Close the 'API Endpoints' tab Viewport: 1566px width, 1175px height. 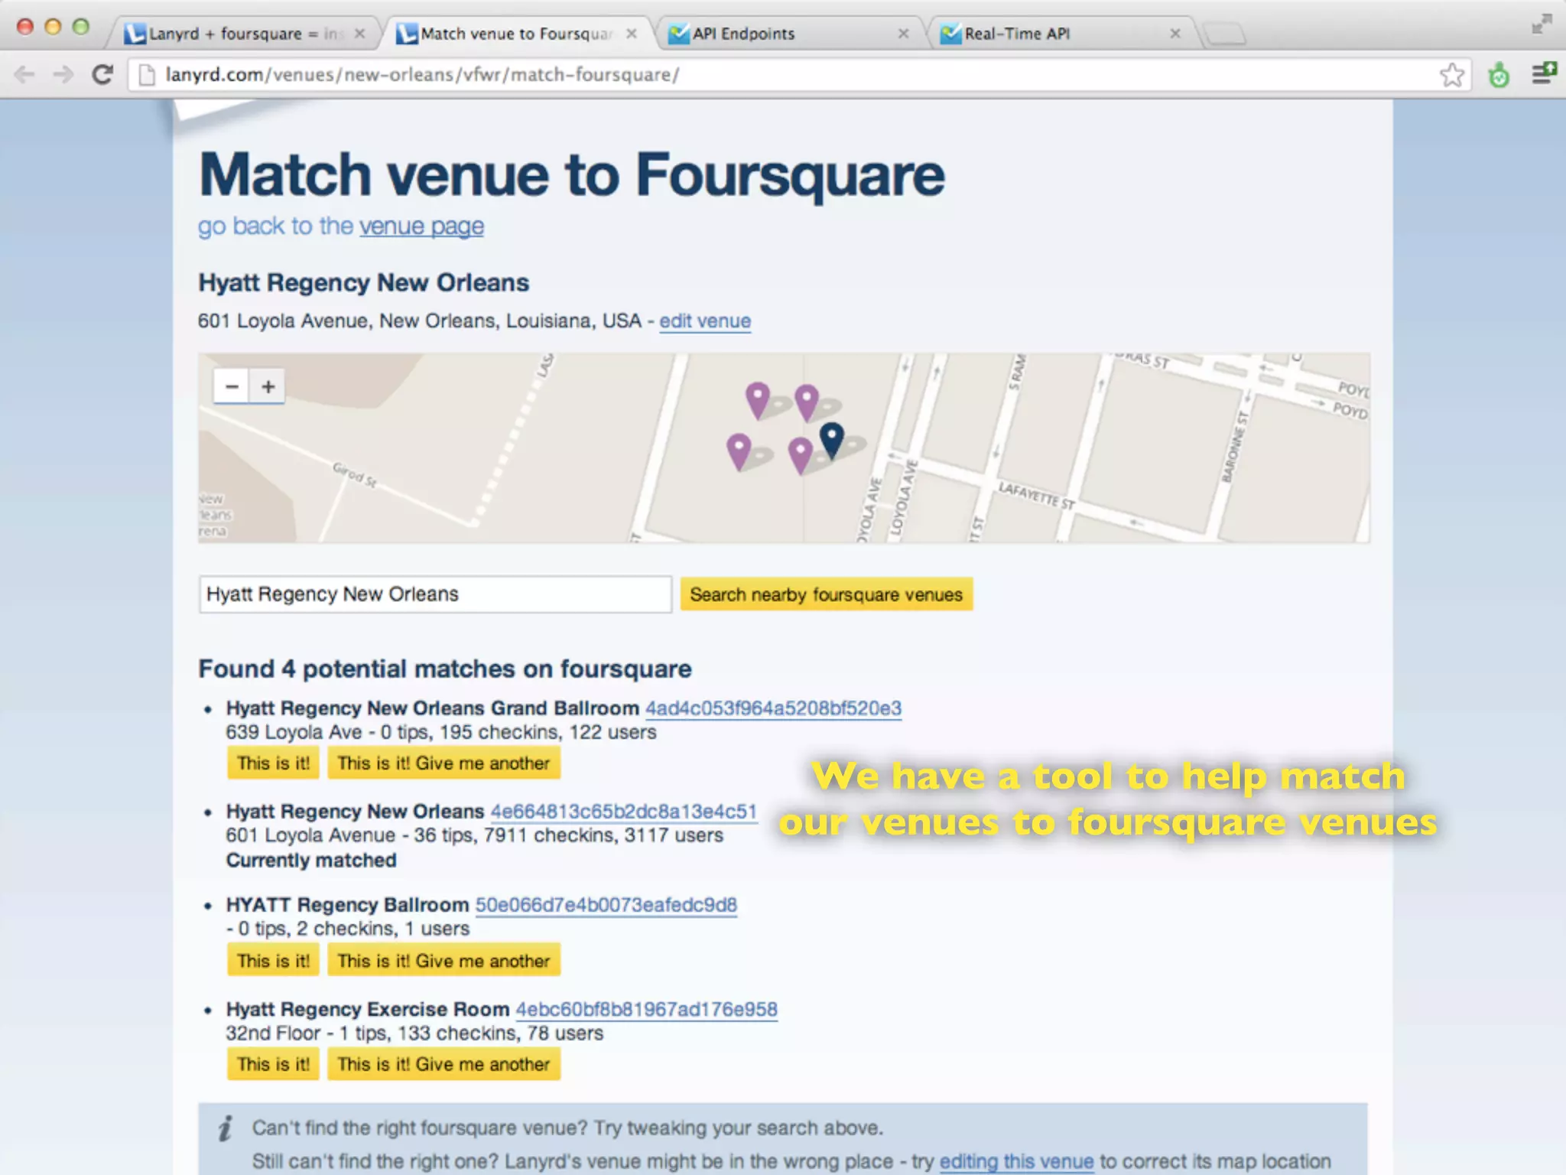[x=903, y=34]
